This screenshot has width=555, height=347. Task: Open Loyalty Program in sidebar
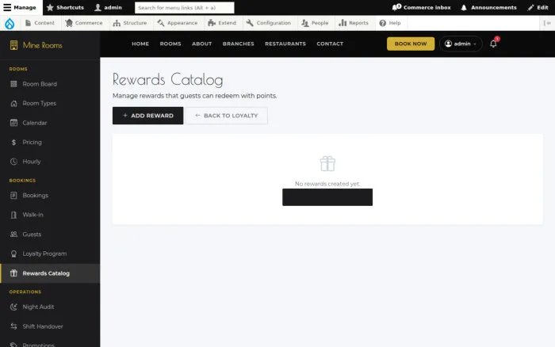click(x=50, y=254)
